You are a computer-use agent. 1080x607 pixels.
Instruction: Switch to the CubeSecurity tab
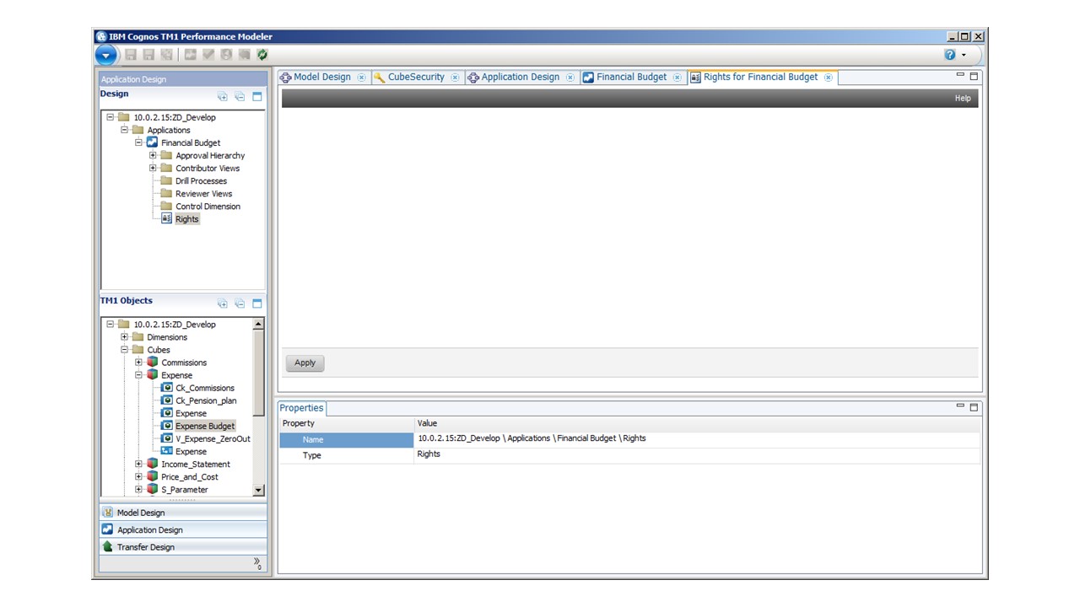tap(416, 77)
